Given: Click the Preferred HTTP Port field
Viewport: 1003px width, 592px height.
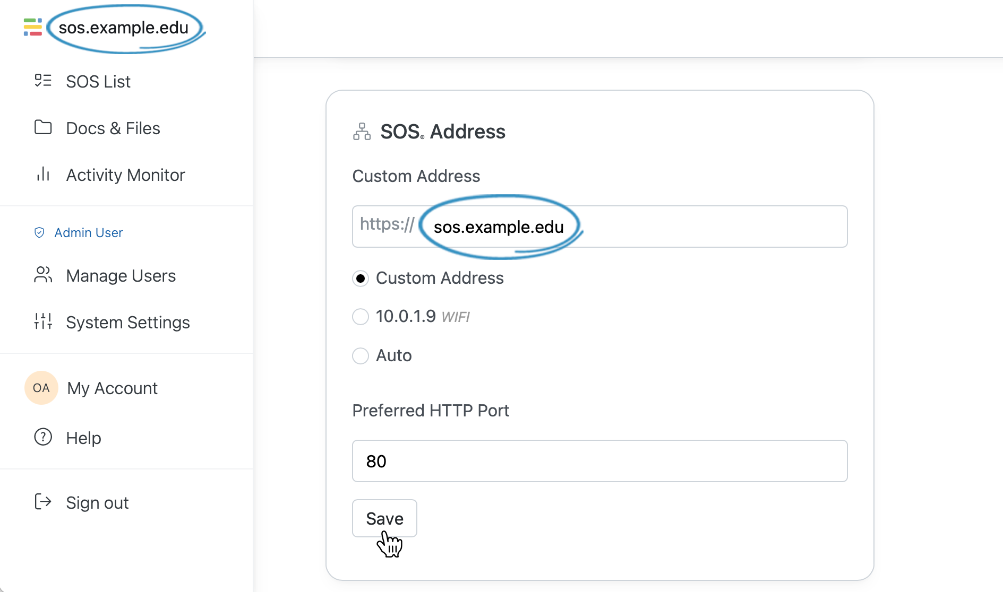Looking at the screenshot, I should 599,461.
